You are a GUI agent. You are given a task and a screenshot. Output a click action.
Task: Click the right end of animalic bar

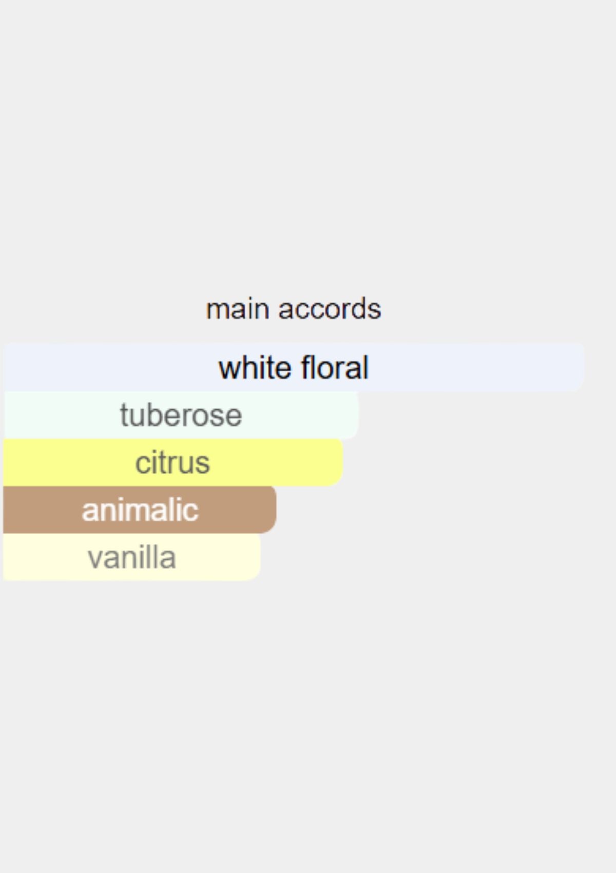tap(269, 509)
